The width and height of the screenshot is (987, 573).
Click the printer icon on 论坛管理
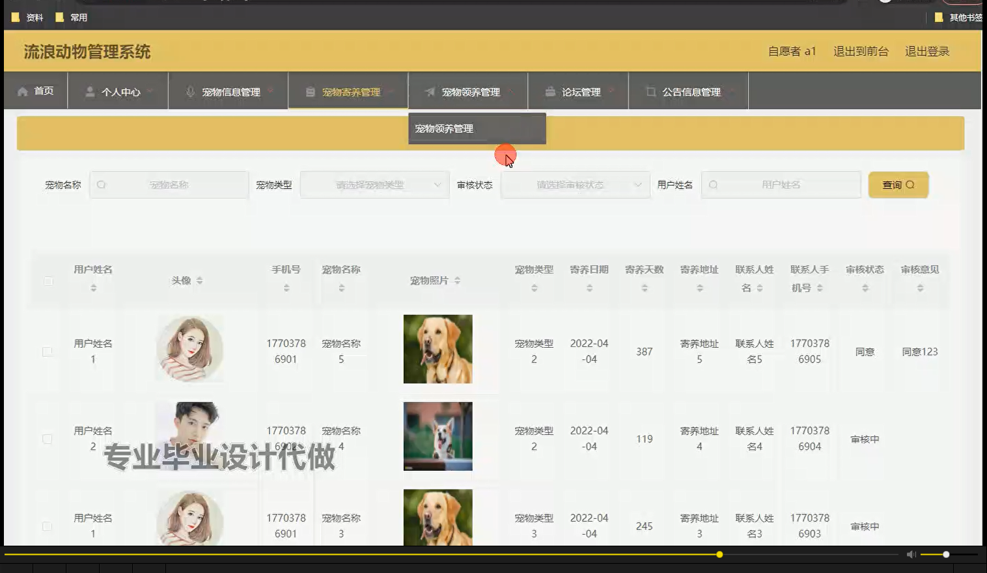550,91
